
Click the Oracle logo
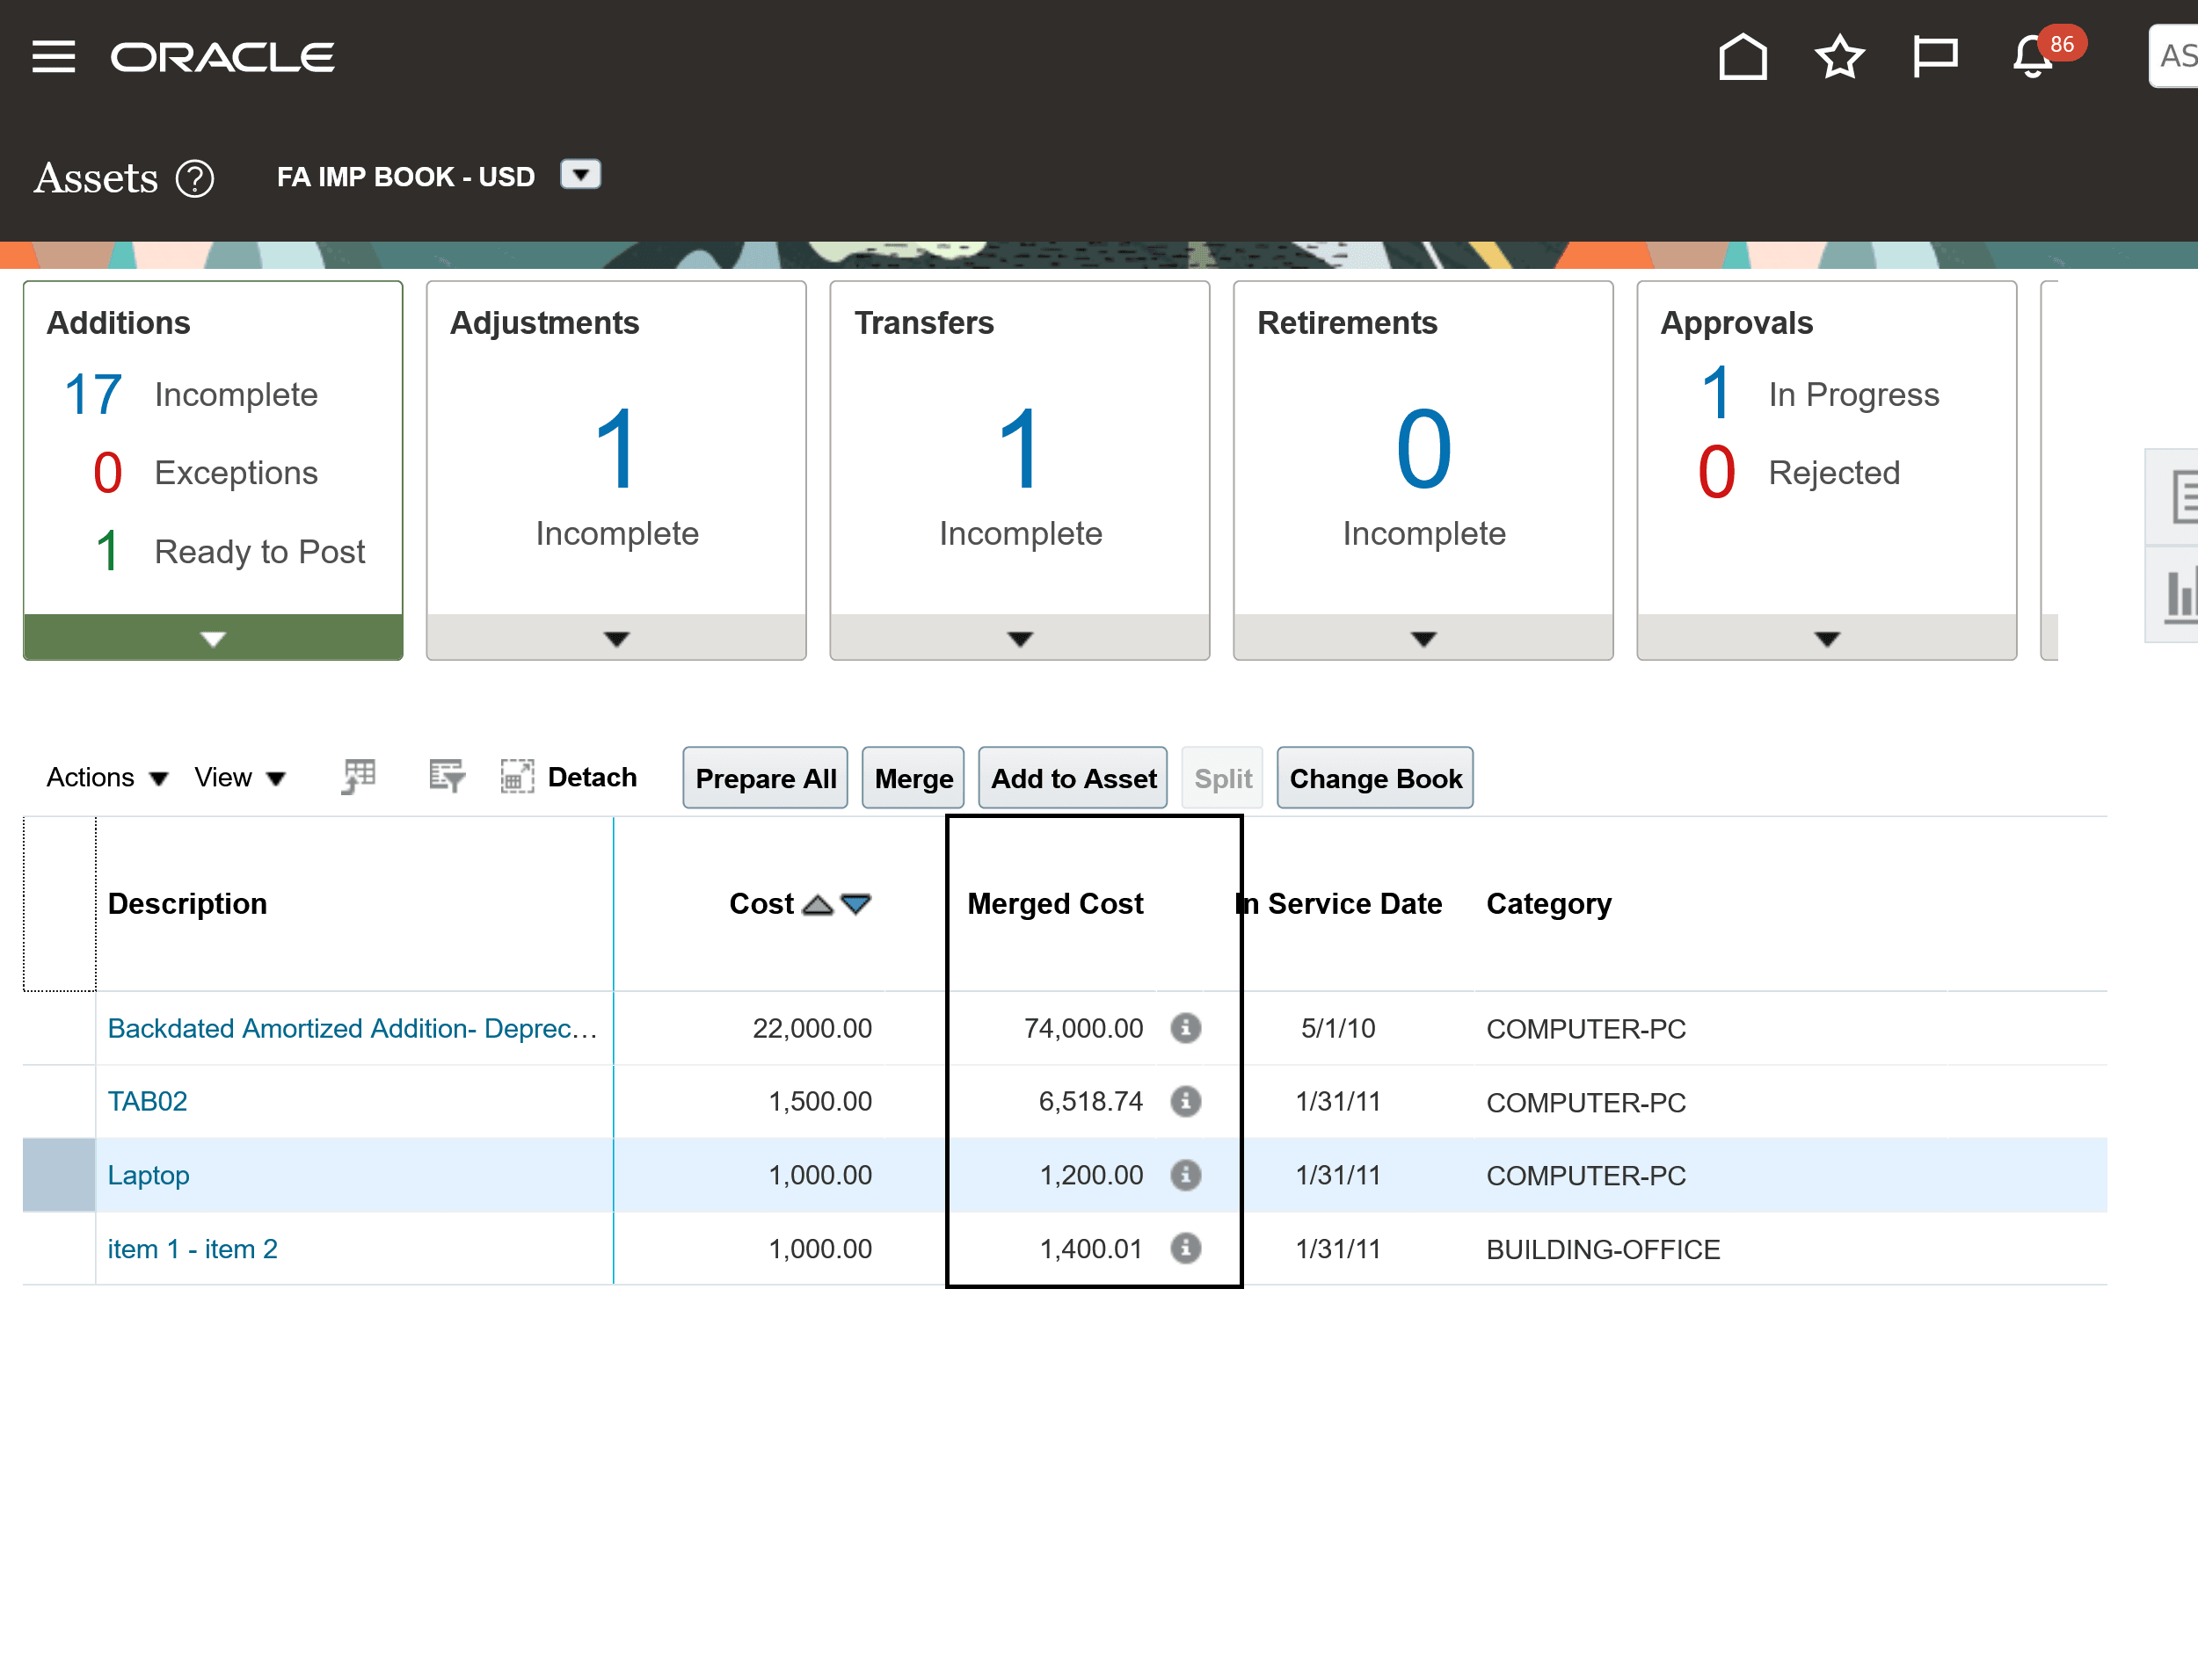[x=222, y=57]
